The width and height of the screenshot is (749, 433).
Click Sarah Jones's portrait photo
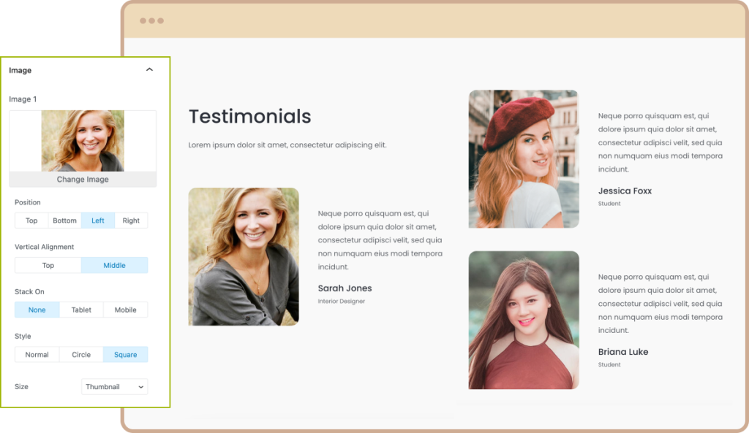244,256
